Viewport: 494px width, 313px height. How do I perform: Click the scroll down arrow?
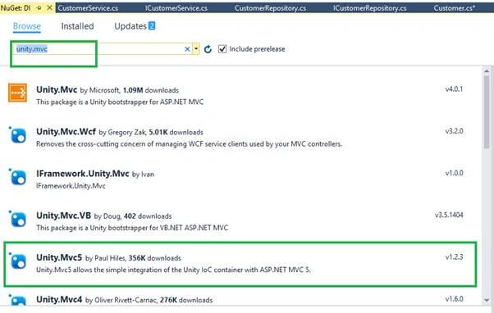[x=487, y=301]
